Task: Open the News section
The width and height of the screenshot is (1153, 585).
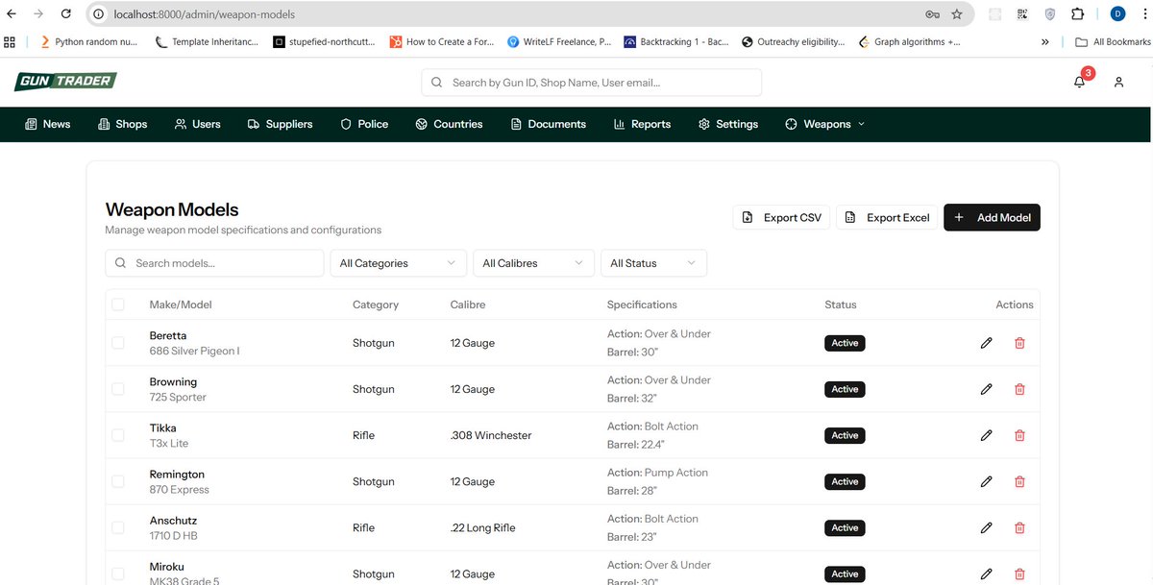Action: pos(48,124)
